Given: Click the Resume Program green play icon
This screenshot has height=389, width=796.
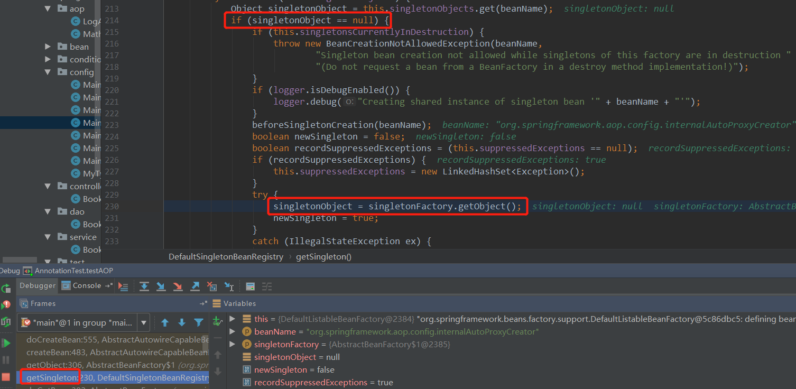Looking at the screenshot, I should 6,342.
